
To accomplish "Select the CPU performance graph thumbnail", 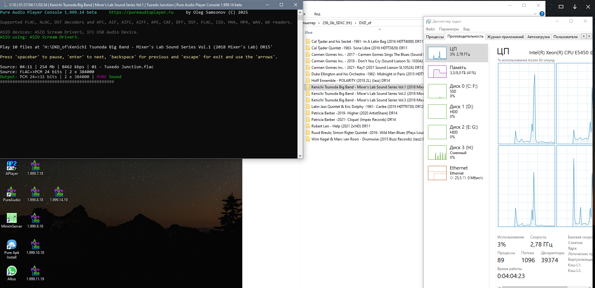I will tap(437, 53).
